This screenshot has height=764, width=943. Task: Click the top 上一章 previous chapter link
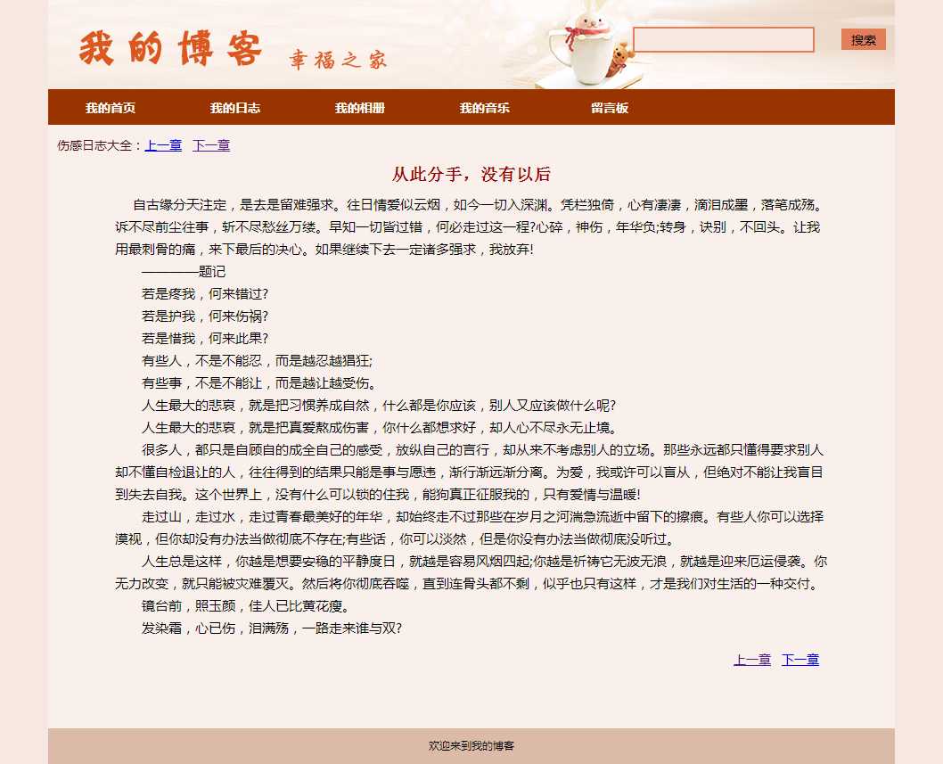[x=163, y=145]
